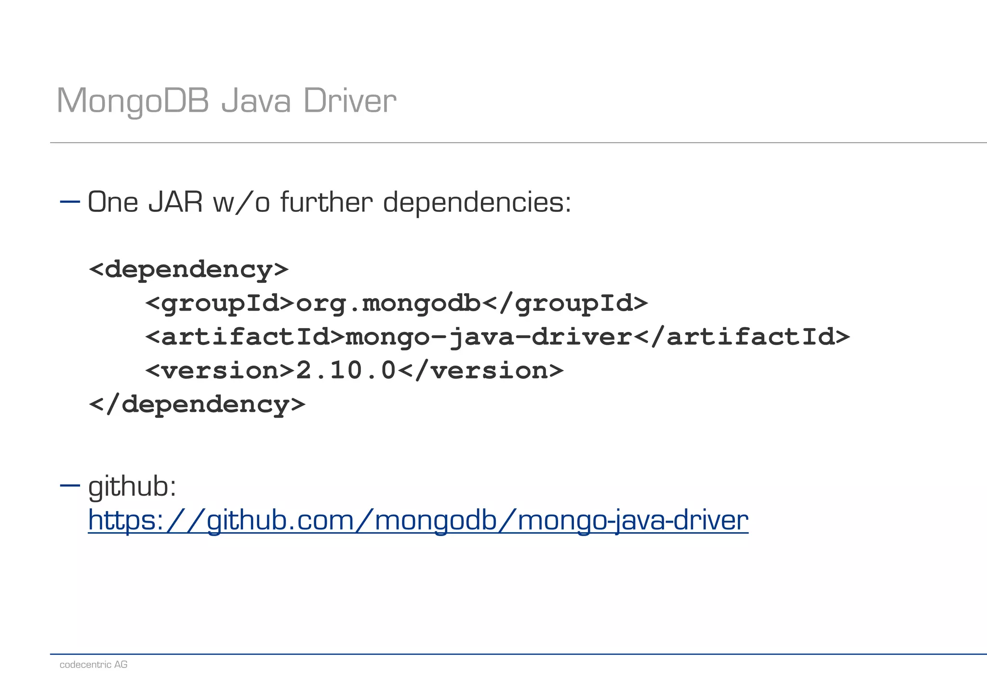The width and height of the screenshot is (987, 697).
Task: Click the 'codecentric AG' footer text
Action: [x=93, y=665]
